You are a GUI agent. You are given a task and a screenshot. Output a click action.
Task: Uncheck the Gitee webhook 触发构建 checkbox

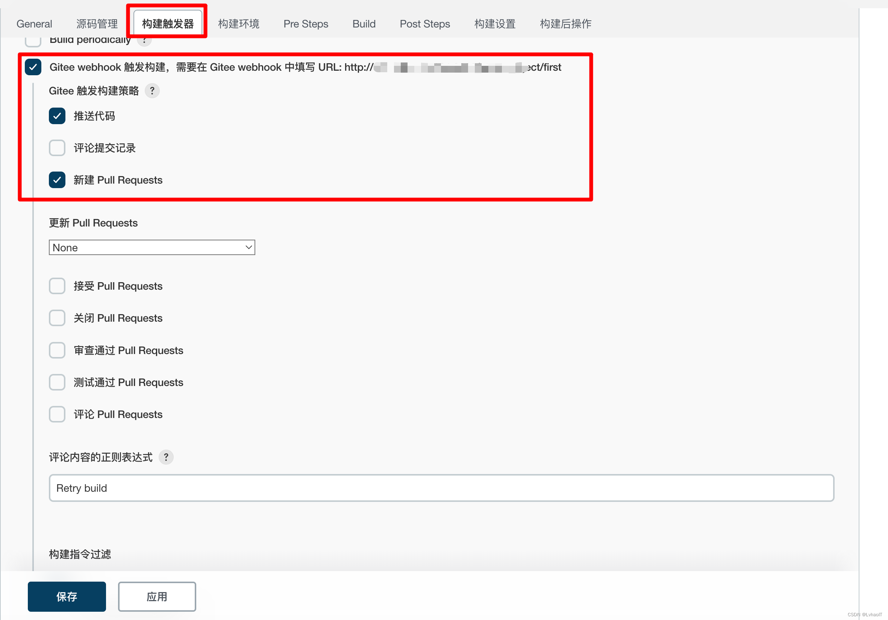coord(33,67)
